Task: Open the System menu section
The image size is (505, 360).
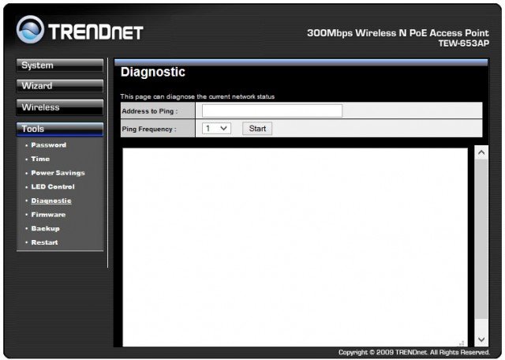Action: coord(59,66)
